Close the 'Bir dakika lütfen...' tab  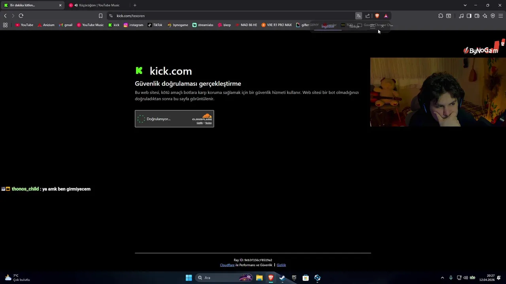coord(60,5)
